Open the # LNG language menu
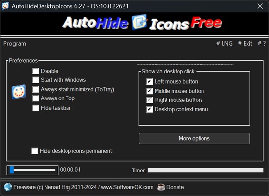 coord(224,43)
